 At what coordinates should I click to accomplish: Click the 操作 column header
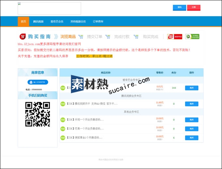(x=192, y=73)
